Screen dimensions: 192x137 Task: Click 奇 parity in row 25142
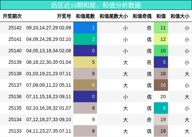coord(149,28)
